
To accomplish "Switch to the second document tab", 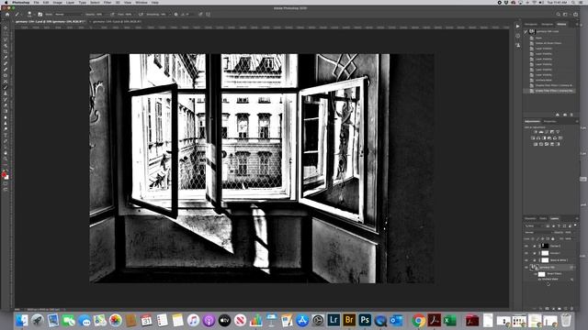I will click(x=117, y=22).
